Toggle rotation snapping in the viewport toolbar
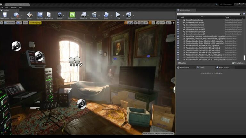Viewport: 246px width, 138px height. coord(150,23)
